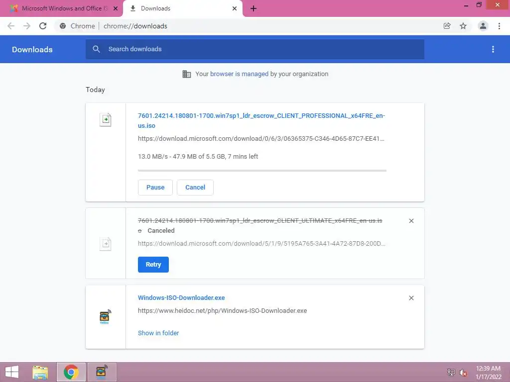Click the heidoc.net Windows-ISO-Downloader URL
This screenshot has width=510, height=382.
(x=223, y=311)
